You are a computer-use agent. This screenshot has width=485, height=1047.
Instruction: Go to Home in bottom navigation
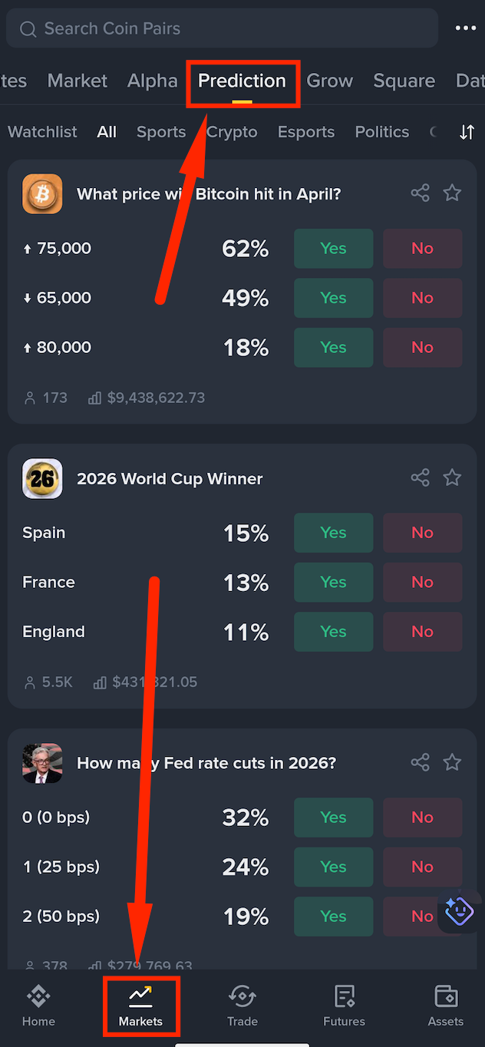[x=38, y=1006]
